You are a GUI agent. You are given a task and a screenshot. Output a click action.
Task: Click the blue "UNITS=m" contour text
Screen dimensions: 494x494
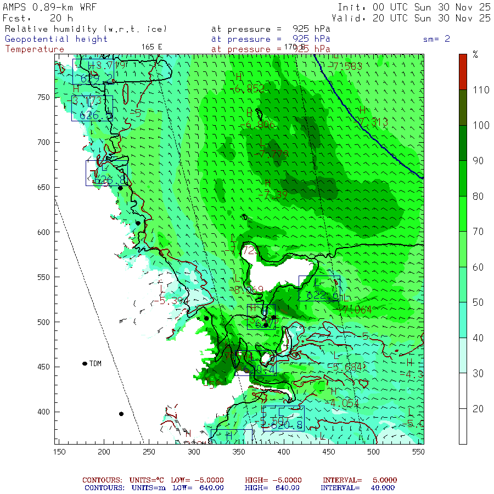tap(149, 488)
